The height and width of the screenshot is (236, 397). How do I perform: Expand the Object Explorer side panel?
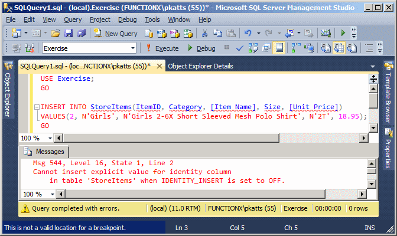click(8, 88)
